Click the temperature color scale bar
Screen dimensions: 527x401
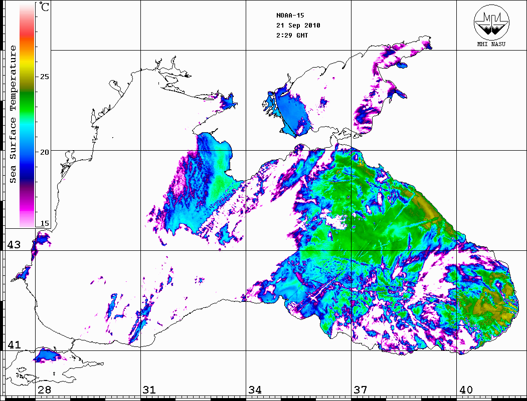(27, 115)
